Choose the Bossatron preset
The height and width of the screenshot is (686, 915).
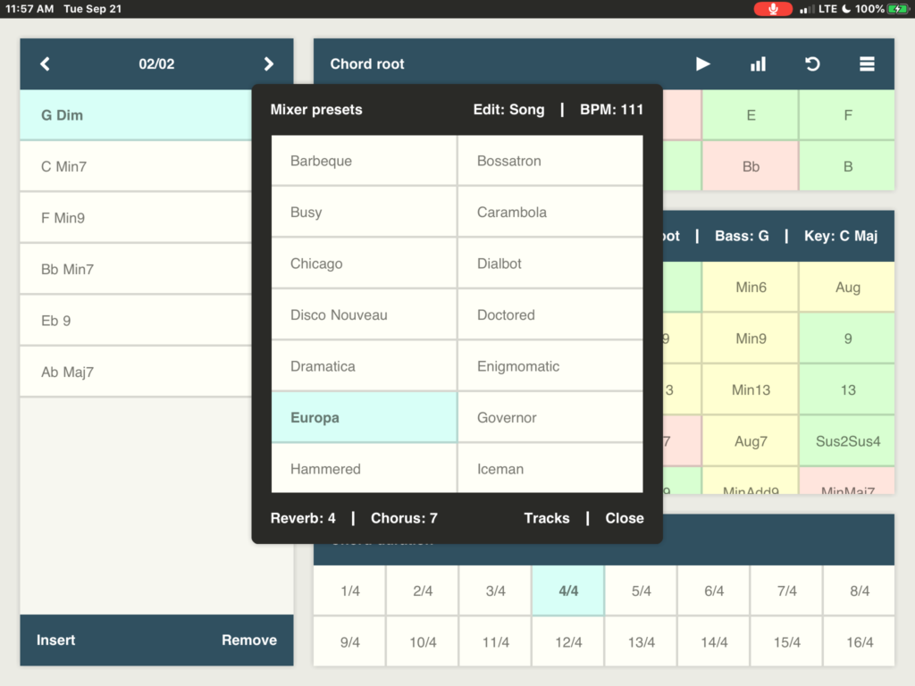pyautogui.click(x=550, y=161)
